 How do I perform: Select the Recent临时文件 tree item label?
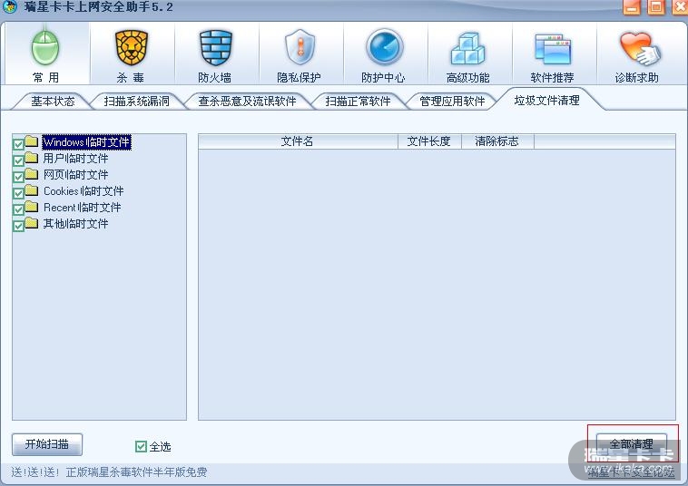click(82, 207)
